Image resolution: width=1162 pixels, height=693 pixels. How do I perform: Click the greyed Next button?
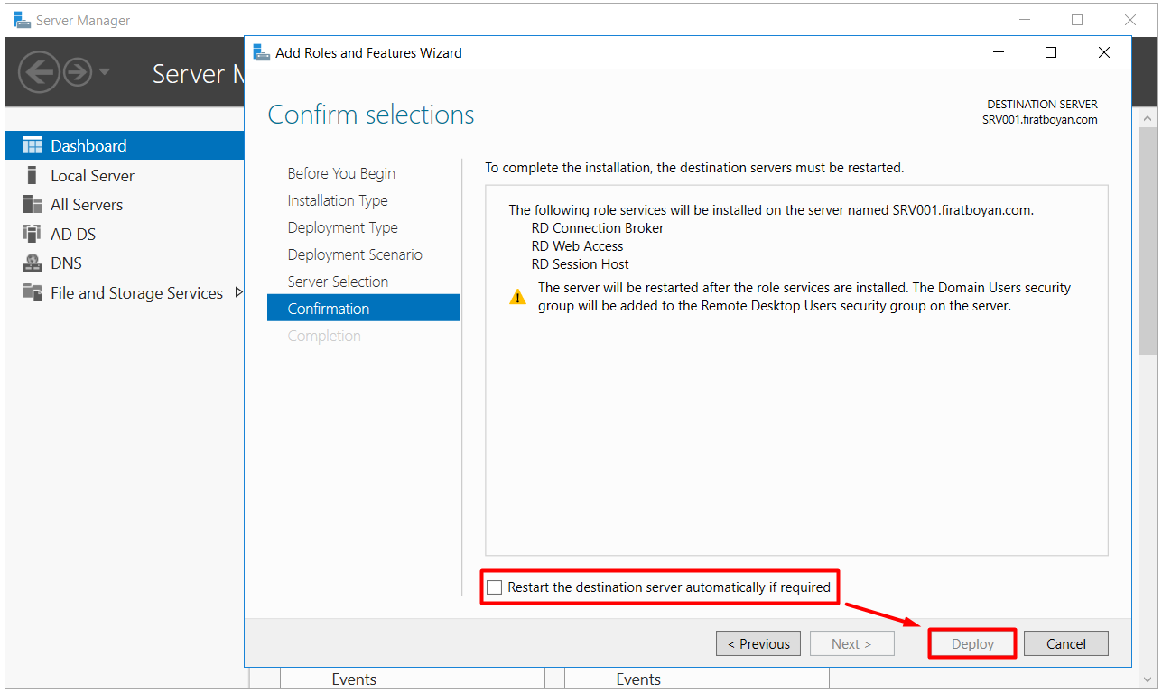[x=851, y=643]
